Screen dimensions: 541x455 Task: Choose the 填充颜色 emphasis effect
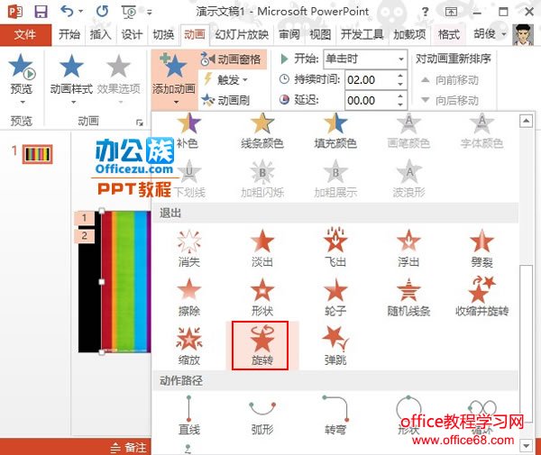coord(335,131)
